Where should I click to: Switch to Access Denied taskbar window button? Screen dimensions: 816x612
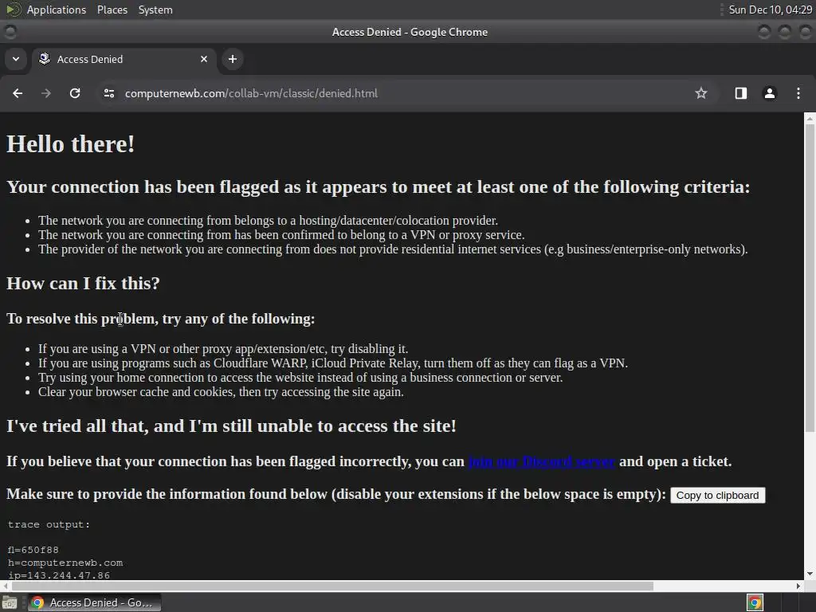pos(94,602)
